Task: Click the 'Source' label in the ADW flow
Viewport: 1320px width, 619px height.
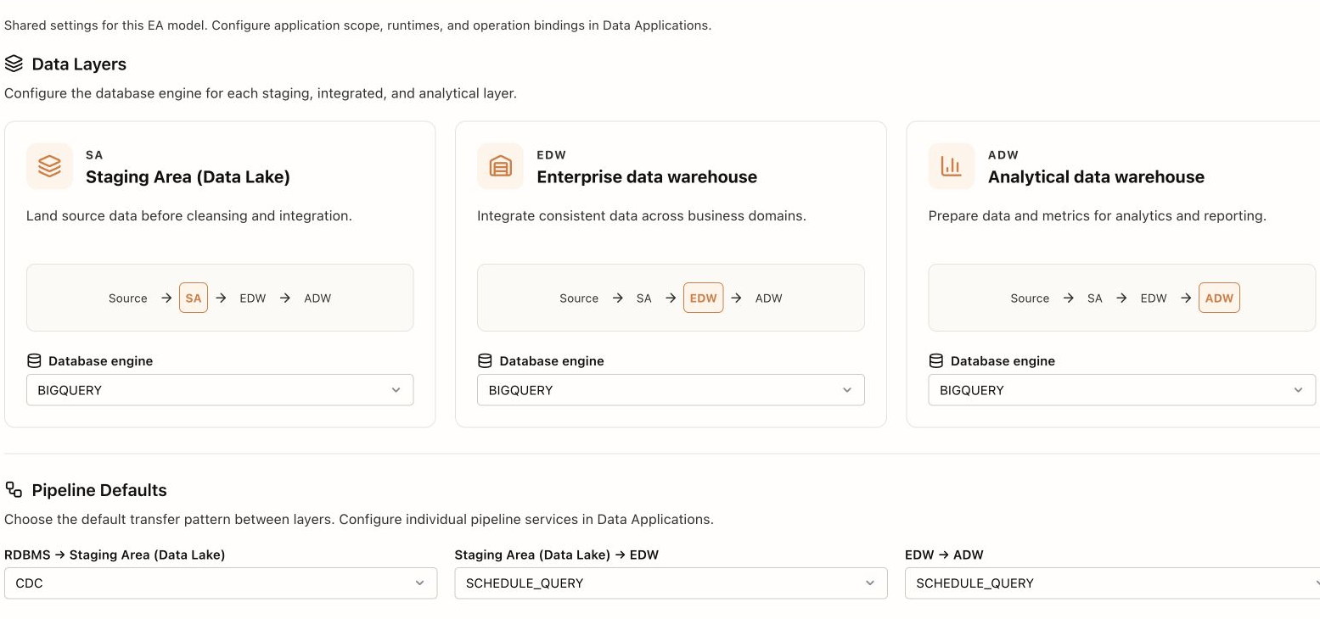Action: click(x=1030, y=298)
